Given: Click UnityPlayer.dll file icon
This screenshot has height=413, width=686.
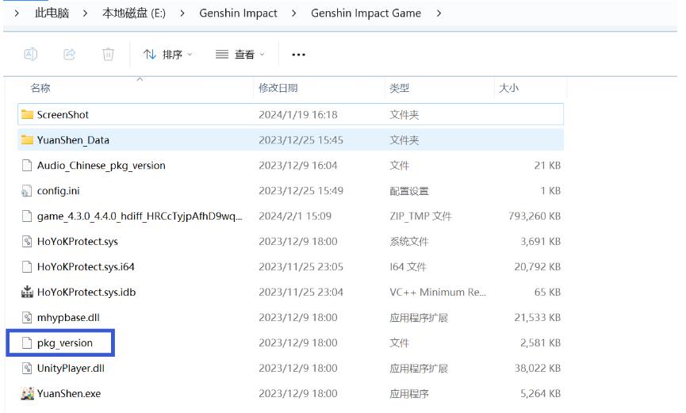Looking at the screenshot, I should pyautogui.click(x=27, y=369).
